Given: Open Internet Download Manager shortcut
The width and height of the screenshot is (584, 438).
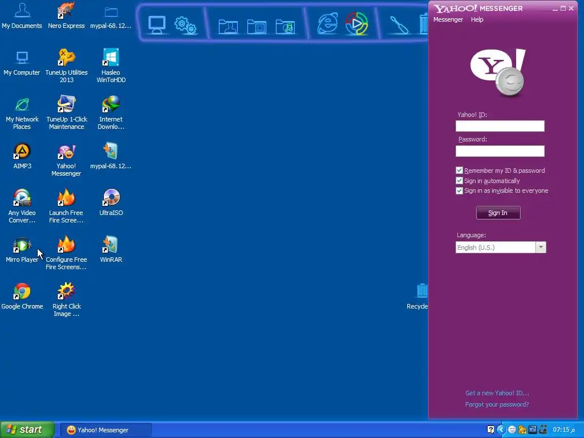Looking at the screenshot, I should [x=111, y=112].
